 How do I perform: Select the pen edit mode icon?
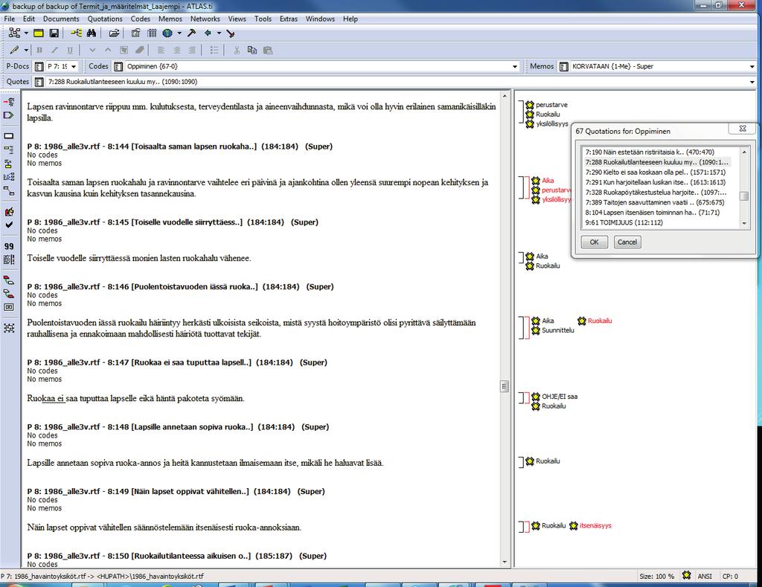tap(15, 50)
